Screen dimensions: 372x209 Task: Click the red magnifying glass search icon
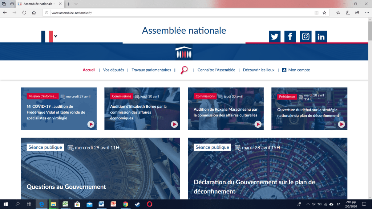184,70
